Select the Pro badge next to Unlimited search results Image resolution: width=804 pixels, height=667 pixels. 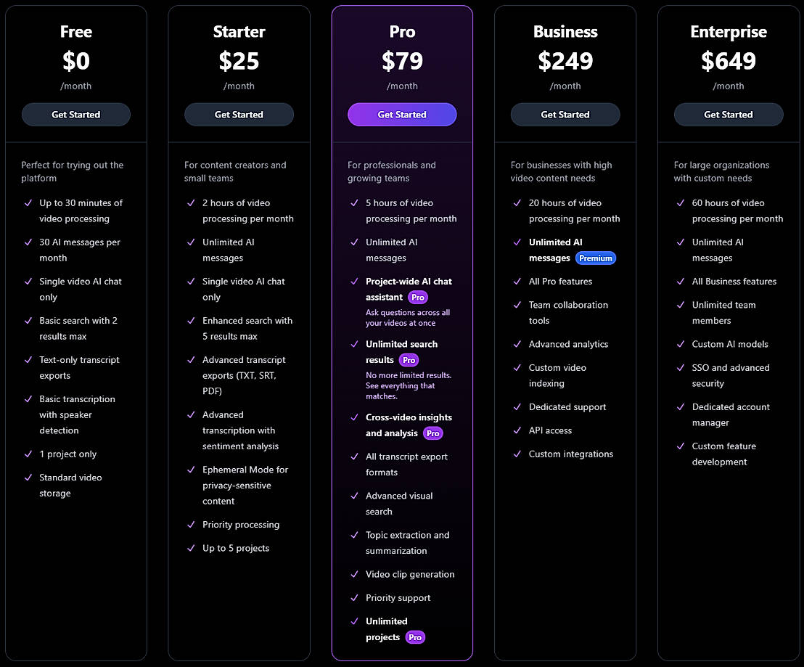(x=409, y=360)
